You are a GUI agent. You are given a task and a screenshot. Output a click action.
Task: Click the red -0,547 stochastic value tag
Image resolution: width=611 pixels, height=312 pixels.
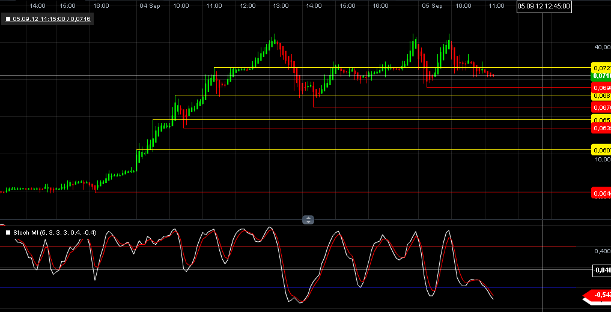[601, 295]
